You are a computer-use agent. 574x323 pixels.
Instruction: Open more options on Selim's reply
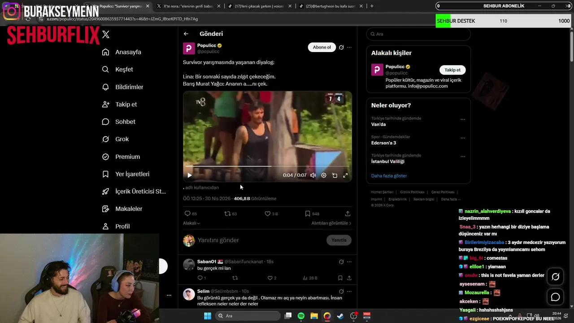tap(349, 291)
